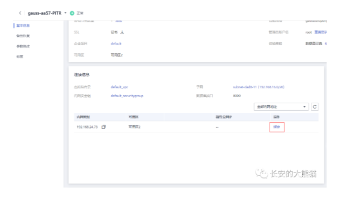The height and width of the screenshot is (198, 339).
Task: Download the SSL certificate via download icon
Action: click(122, 32)
